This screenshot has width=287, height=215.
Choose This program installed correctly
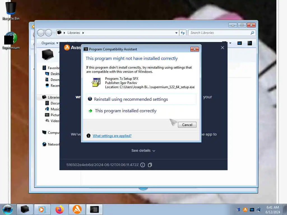point(141,111)
